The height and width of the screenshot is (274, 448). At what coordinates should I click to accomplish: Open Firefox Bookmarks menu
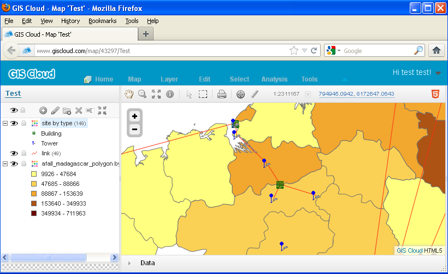tap(103, 21)
